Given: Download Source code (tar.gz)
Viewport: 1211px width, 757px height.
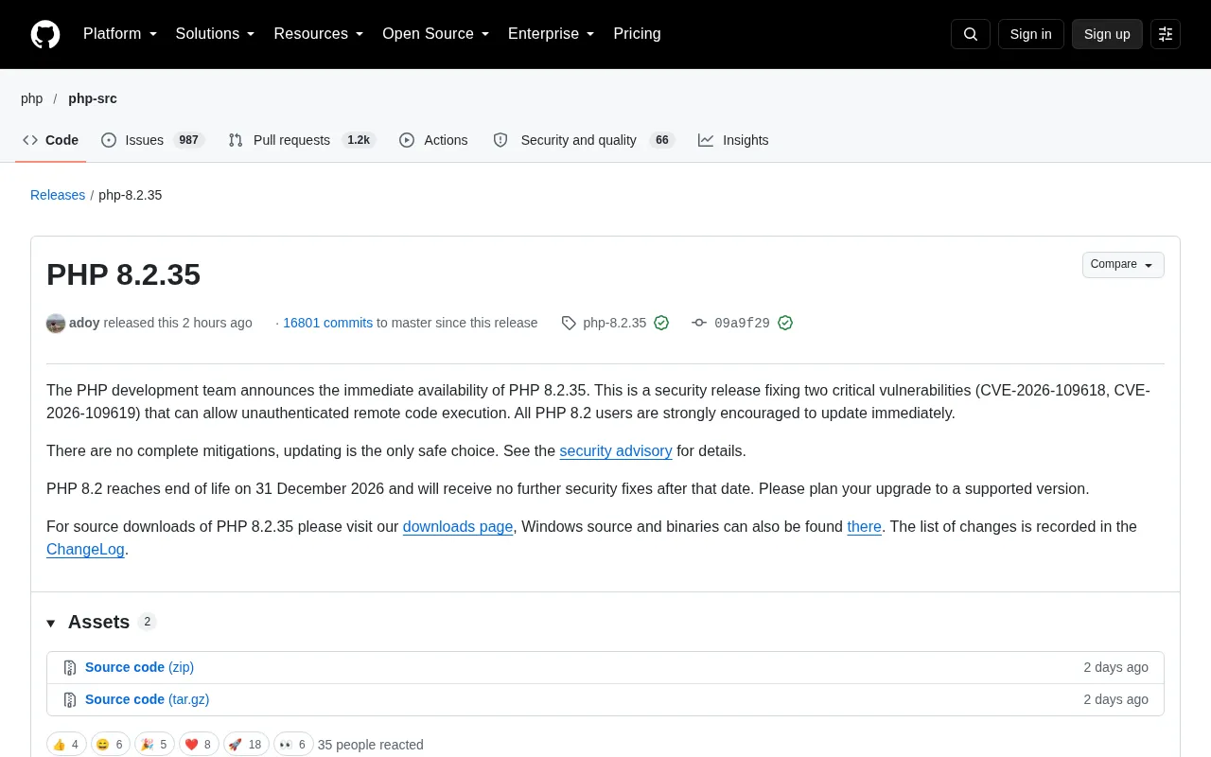Looking at the screenshot, I should tap(147, 700).
